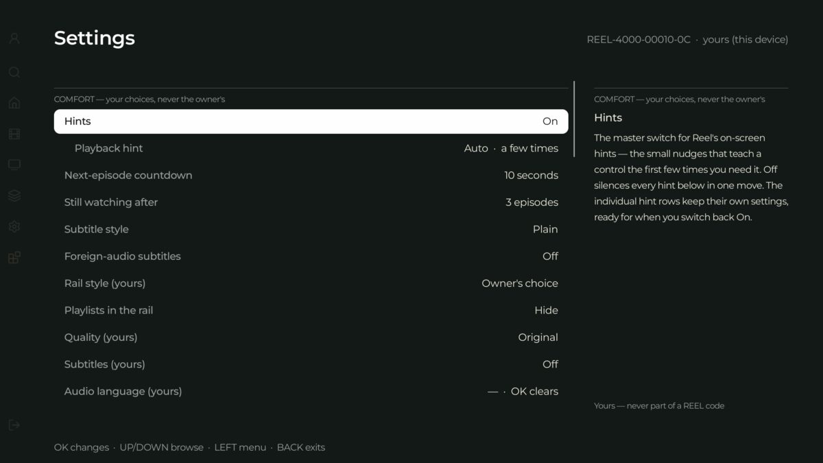Click the 'BACK exits' footer hint
The image size is (823, 463).
point(301,447)
